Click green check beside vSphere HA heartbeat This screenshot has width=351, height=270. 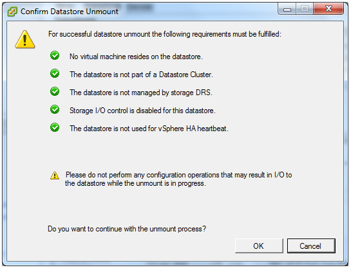click(x=55, y=127)
